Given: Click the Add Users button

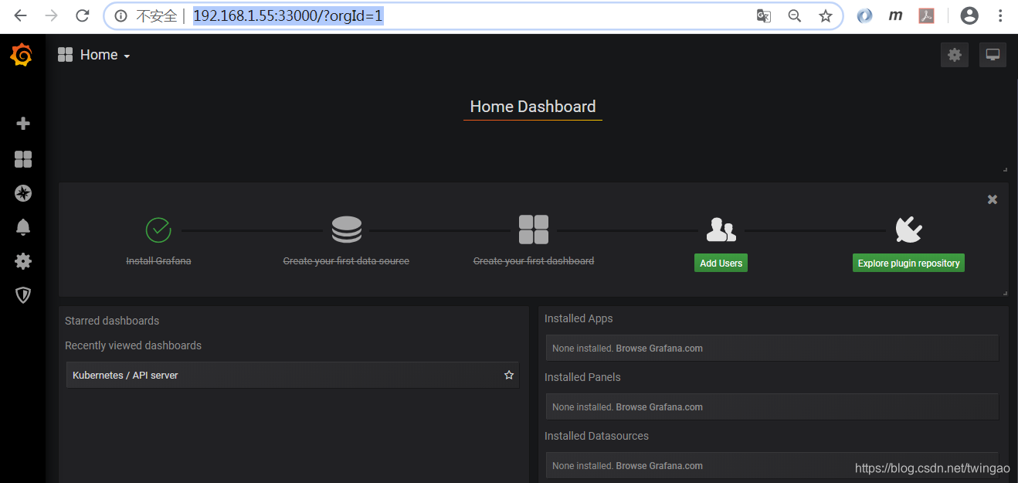Looking at the screenshot, I should tap(721, 263).
